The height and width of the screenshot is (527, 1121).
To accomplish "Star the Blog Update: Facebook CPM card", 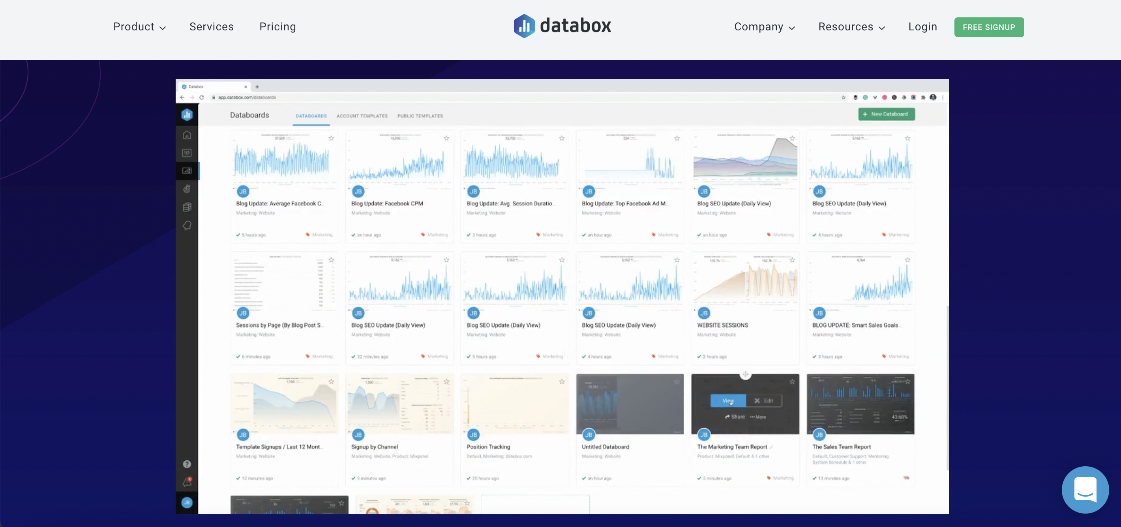I will click(x=446, y=138).
